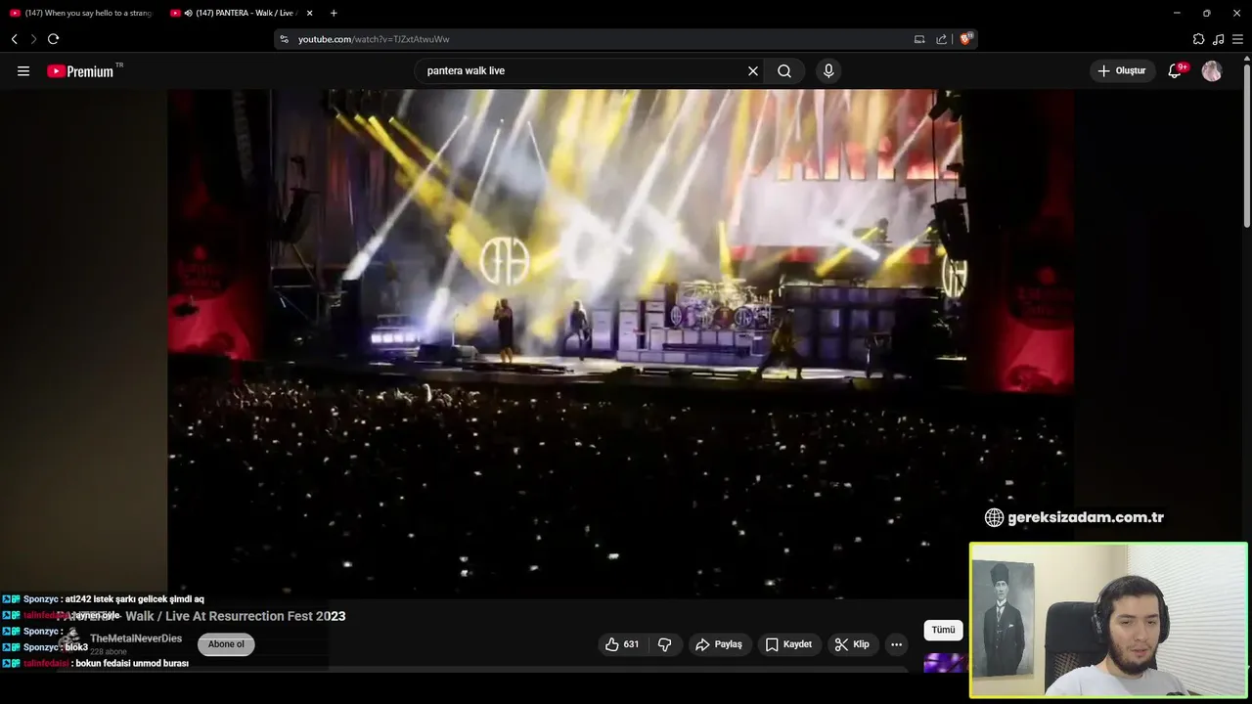
Task: Run search with the magnifier button
Action: (784, 70)
